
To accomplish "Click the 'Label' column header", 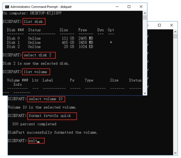I will point(48,80).
